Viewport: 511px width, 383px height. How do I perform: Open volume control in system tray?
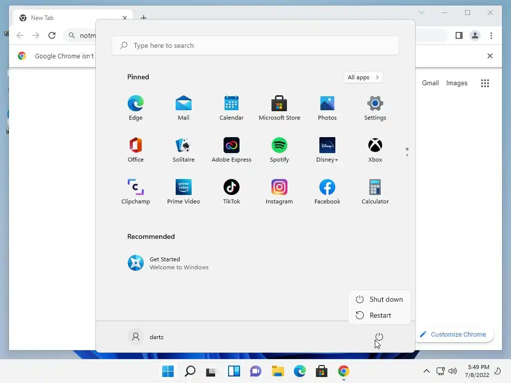(453, 371)
